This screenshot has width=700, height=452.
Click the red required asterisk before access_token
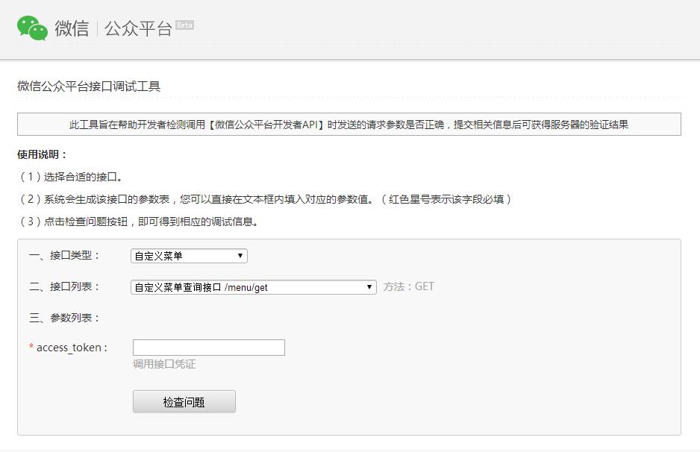click(31, 348)
